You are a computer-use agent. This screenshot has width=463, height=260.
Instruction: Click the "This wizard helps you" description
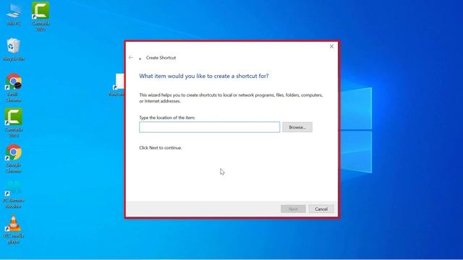click(x=231, y=98)
